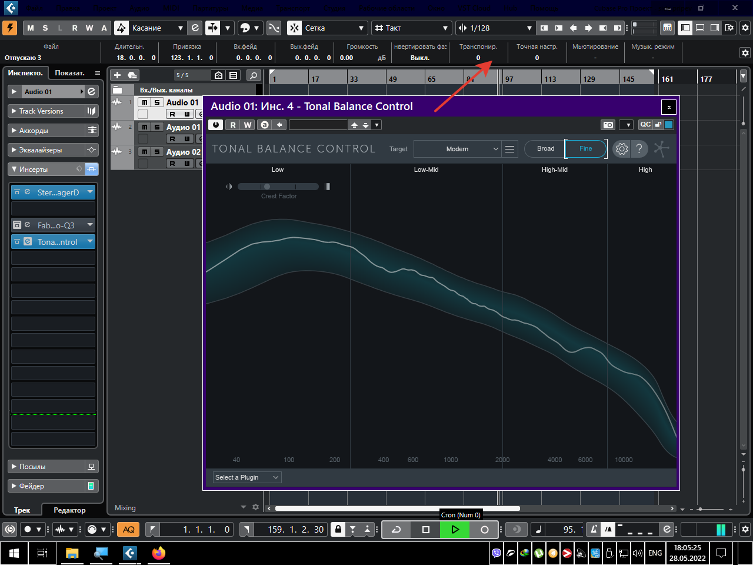This screenshot has width=753, height=565.
Task: Open the transport bar settings gear
Action: (x=745, y=529)
